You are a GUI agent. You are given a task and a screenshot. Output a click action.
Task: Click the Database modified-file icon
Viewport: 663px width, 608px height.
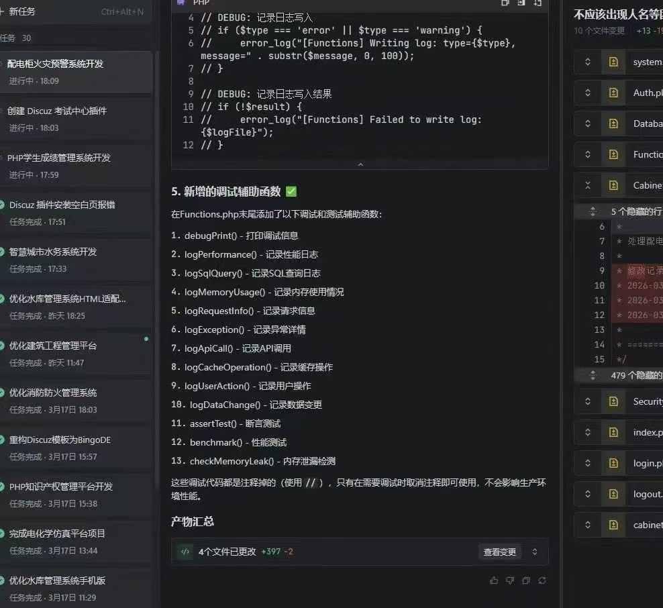pyautogui.click(x=613, y=123)
